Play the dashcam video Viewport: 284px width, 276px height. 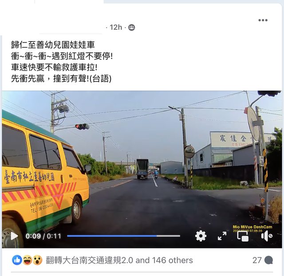pyautogui.click(x=14, y=236)
